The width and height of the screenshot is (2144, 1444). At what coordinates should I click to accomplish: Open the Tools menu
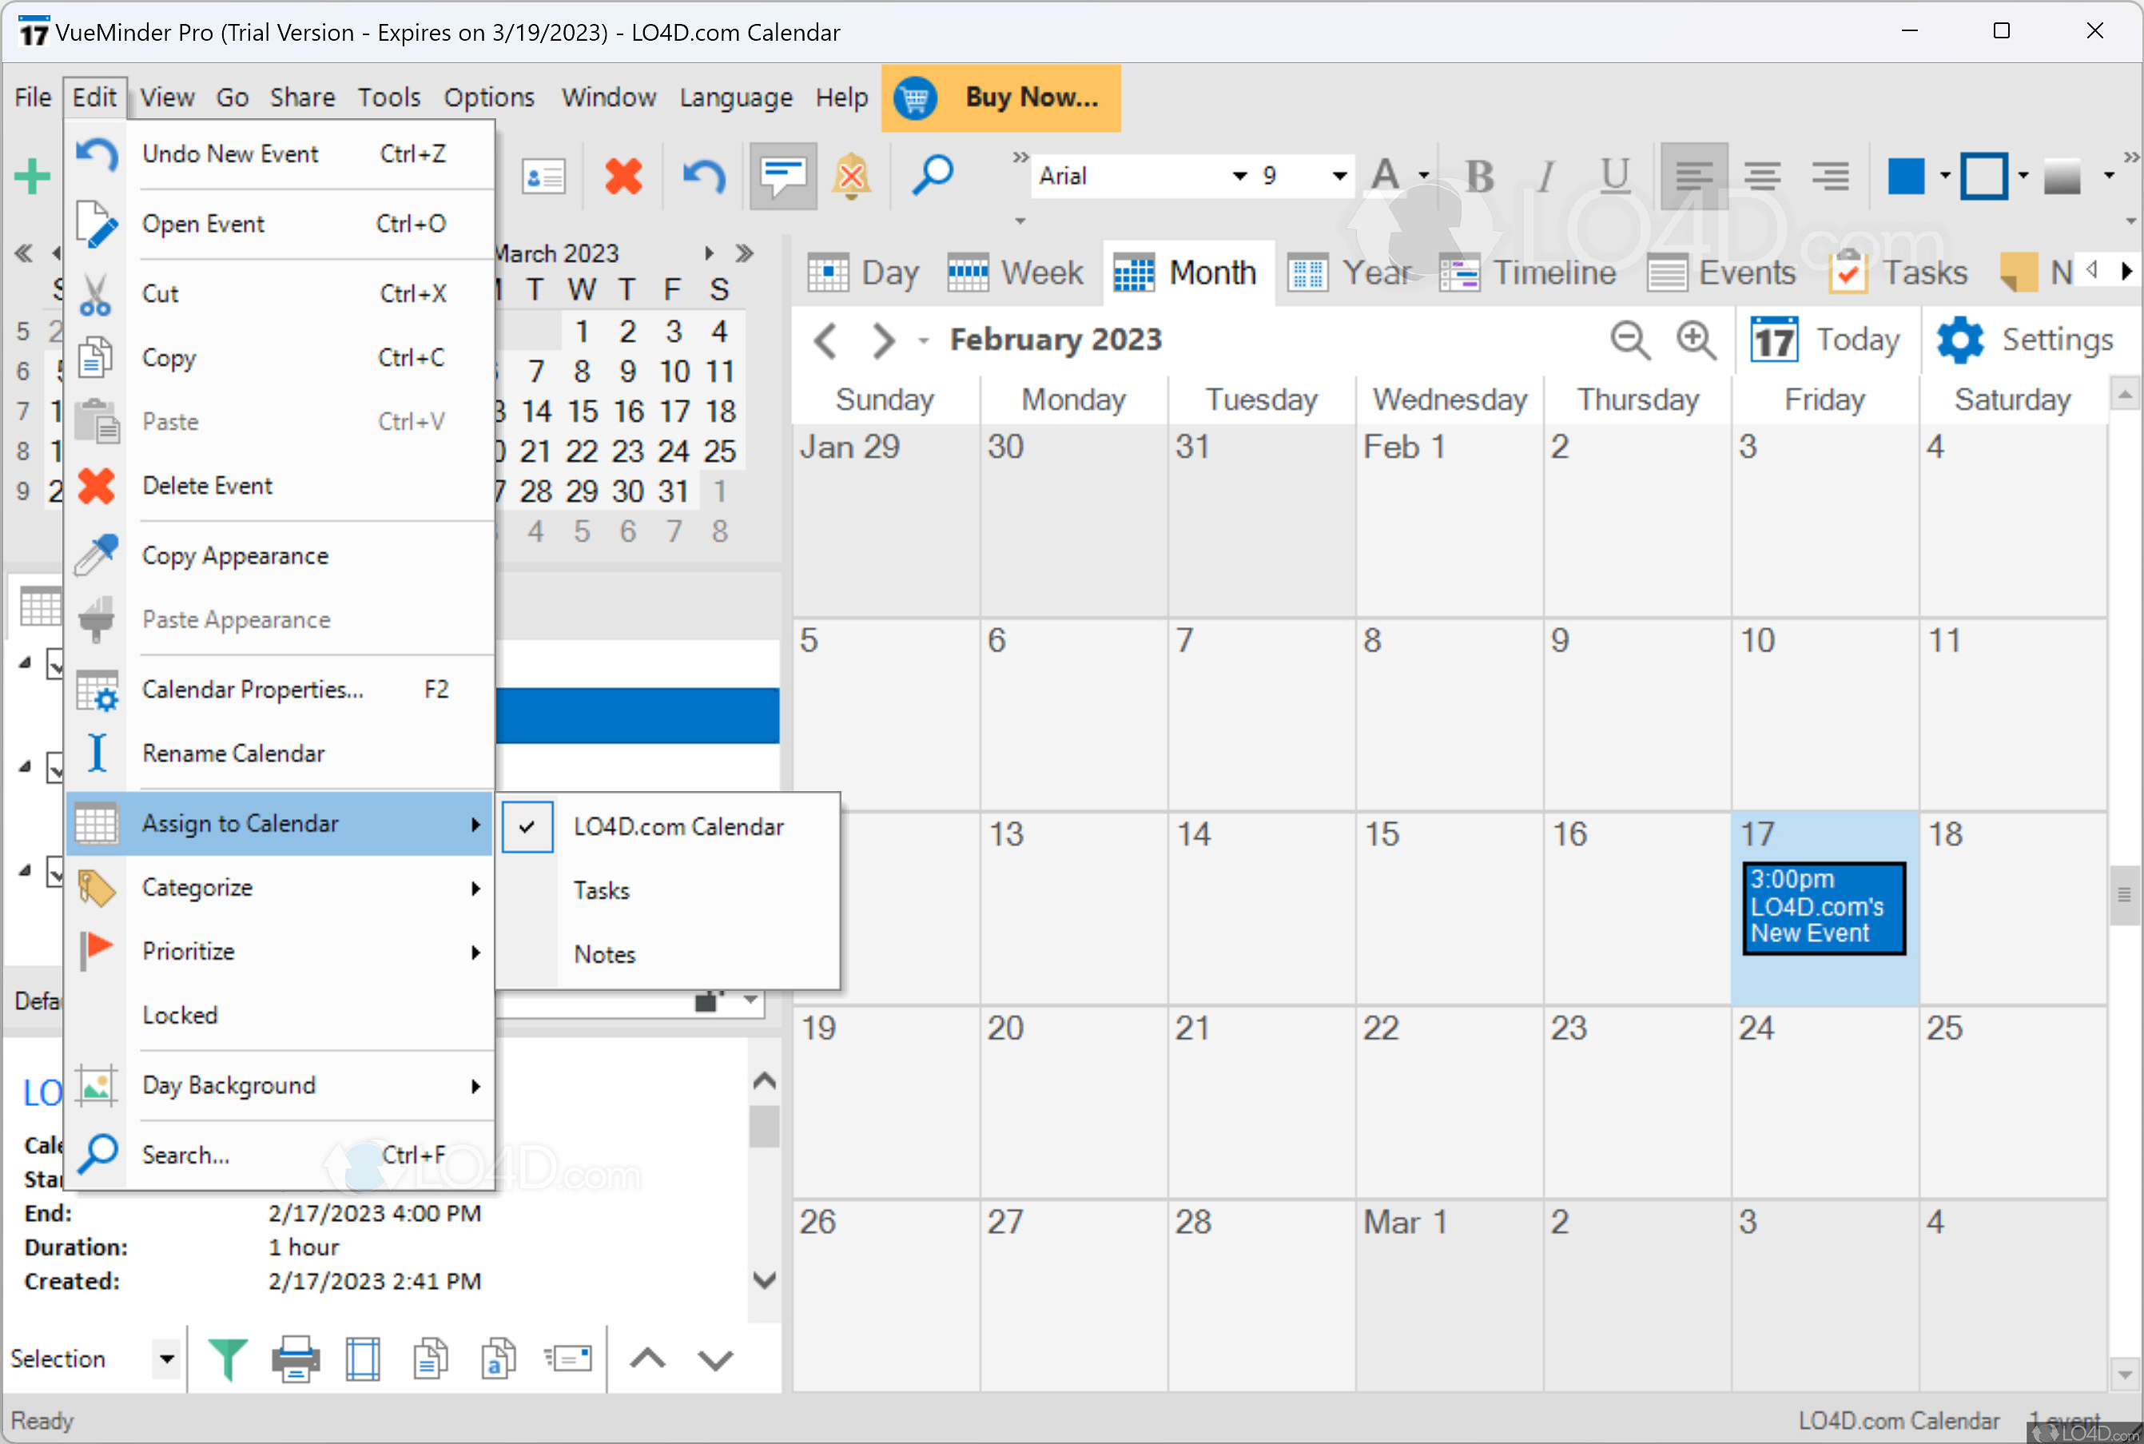(x=388, y=97)
